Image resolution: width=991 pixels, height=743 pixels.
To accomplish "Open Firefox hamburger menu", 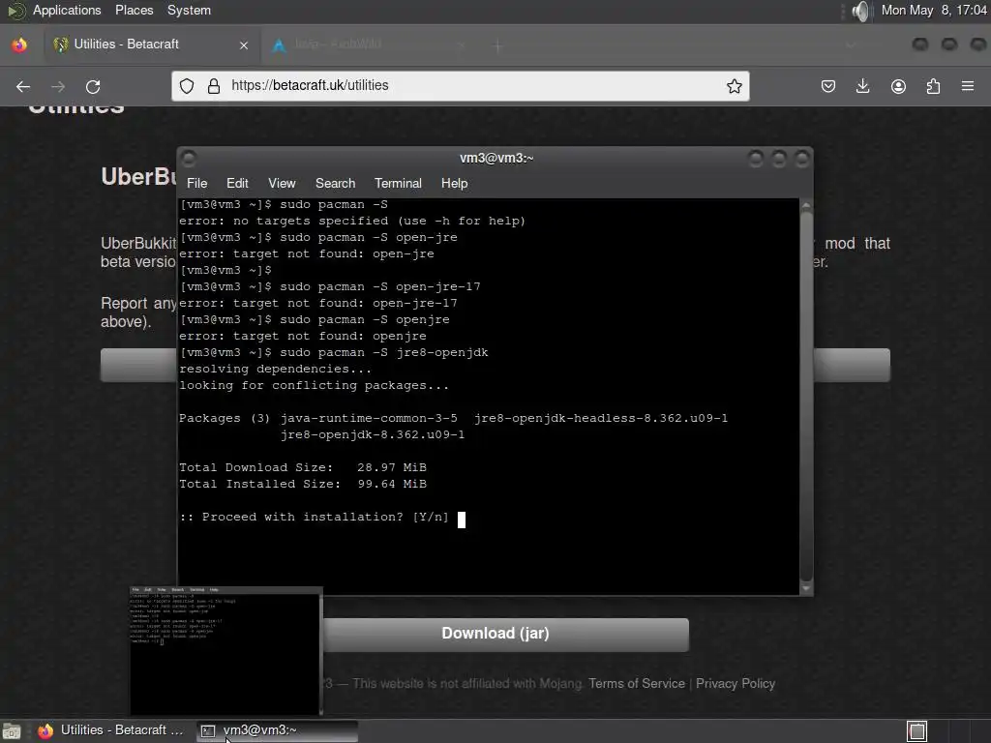I will [968, 86].
